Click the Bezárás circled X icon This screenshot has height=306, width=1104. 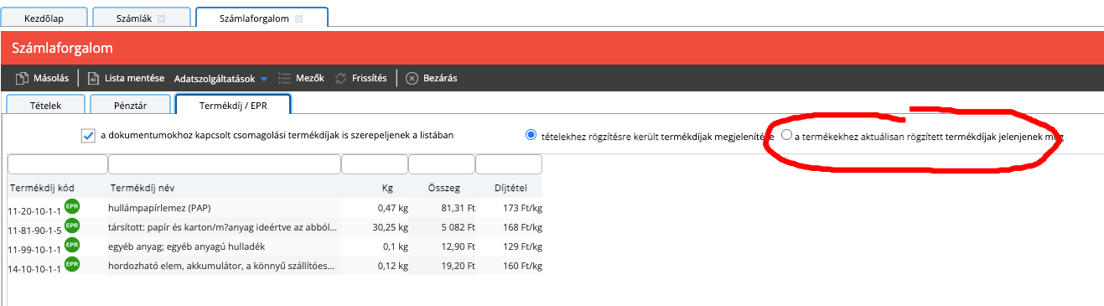click(412, 78)
